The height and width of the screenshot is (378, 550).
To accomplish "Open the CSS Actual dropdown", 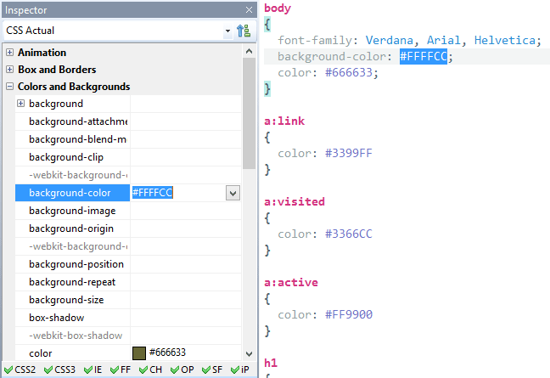I will [x=227, y=31].
